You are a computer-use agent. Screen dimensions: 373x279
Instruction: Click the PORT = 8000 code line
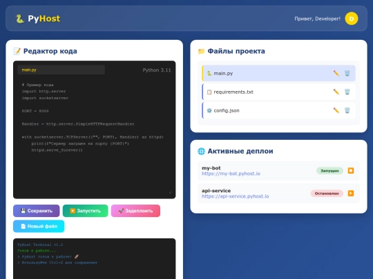tap(35, 111)
